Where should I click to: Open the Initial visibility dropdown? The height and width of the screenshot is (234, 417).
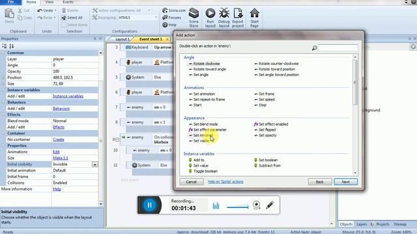click(x=94, y=164)
